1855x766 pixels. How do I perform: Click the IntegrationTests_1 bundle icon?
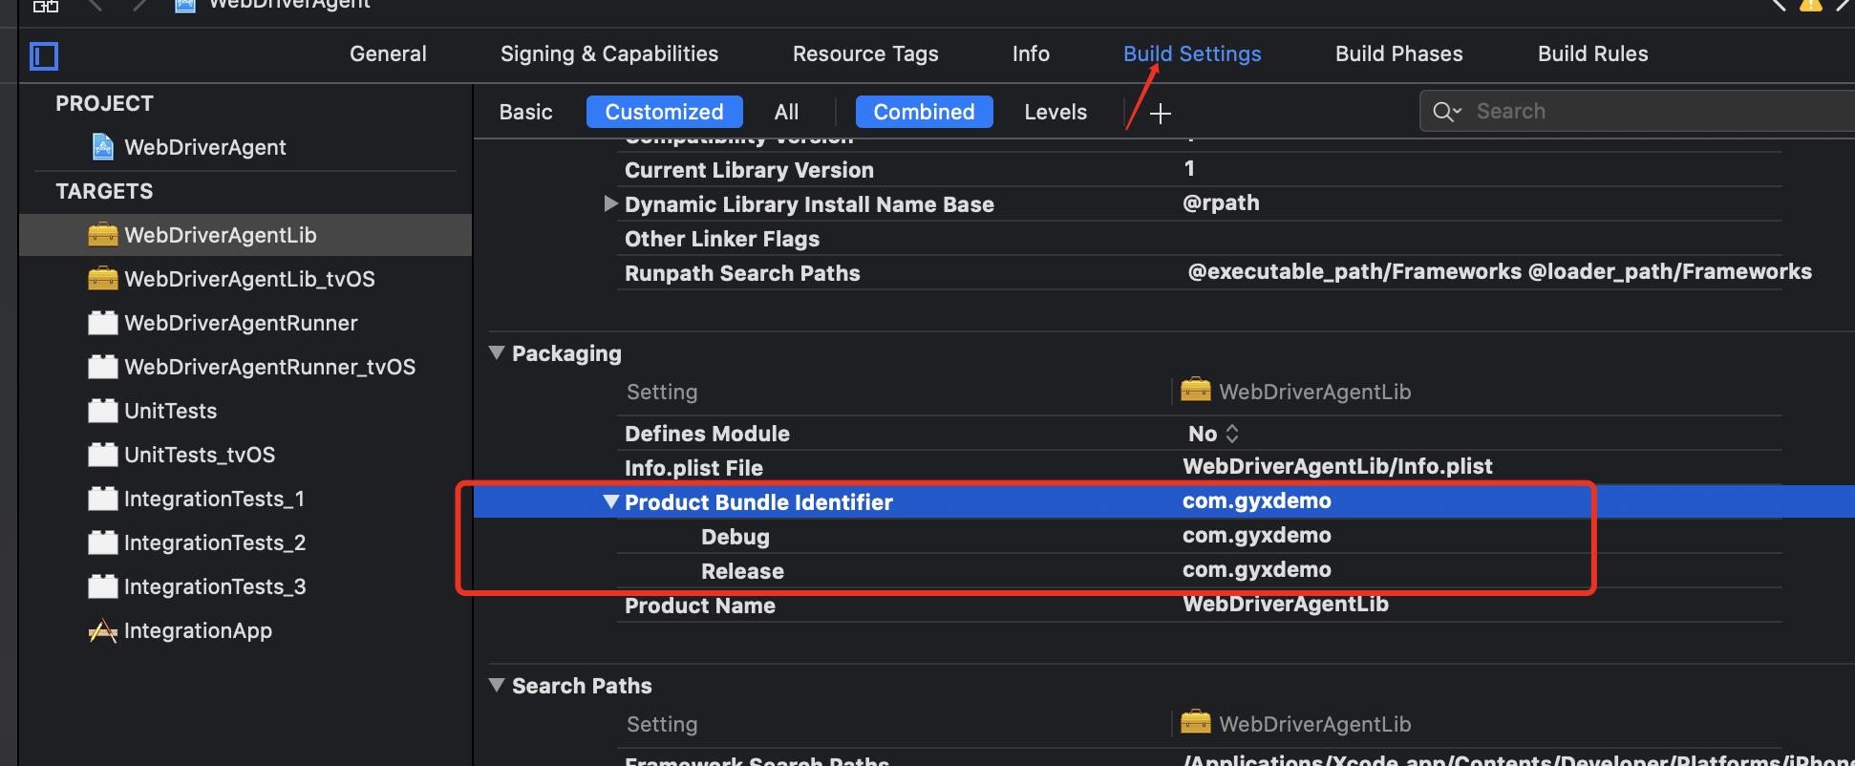[102, 499]
